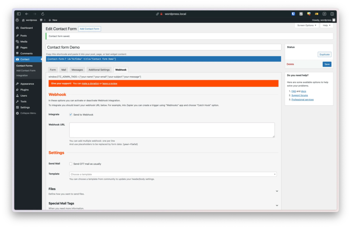
Task: Reload the page with the refresh icon
Action: (x=43, y=14)
